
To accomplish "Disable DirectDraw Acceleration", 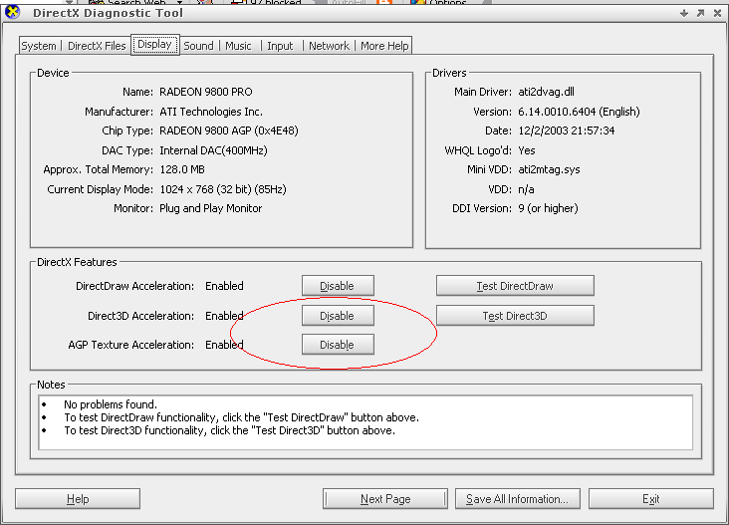I will pyautogui.click(x=338, y=286).
